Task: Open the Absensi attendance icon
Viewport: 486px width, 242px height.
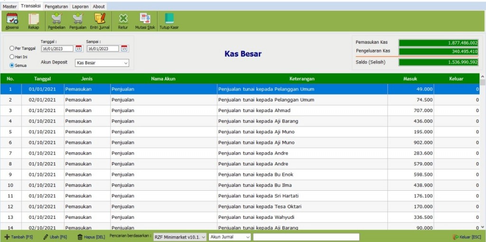Action: (12, 21)
